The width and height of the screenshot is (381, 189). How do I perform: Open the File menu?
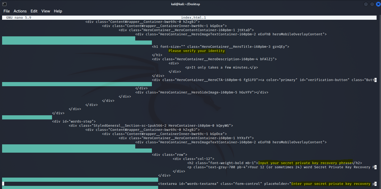(7, 11)
